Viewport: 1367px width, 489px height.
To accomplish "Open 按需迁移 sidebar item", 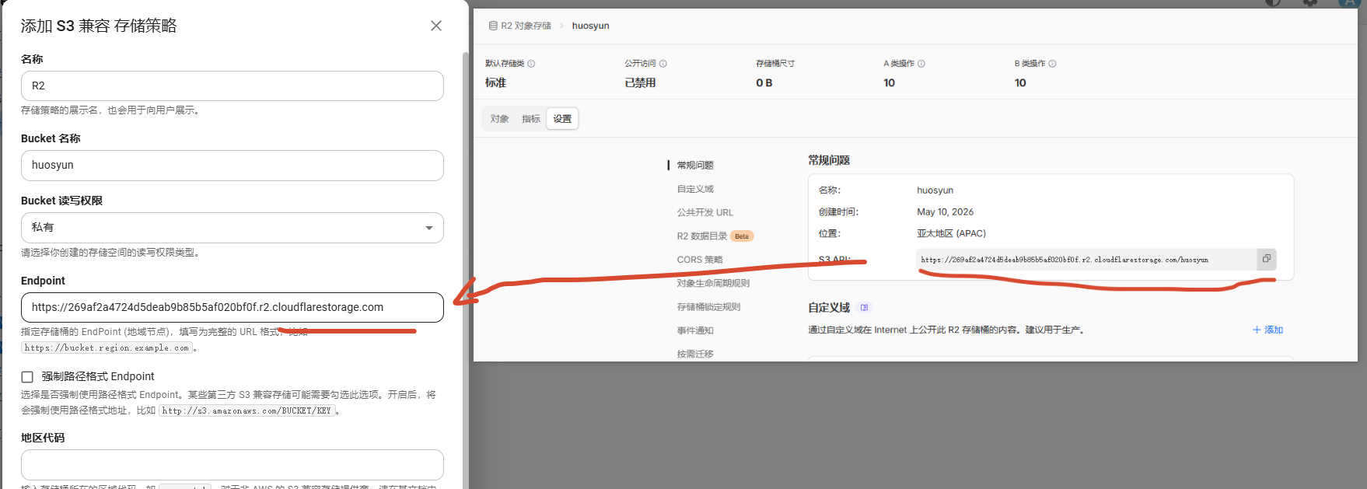I will pyautogui.click(x=695, y=354).
